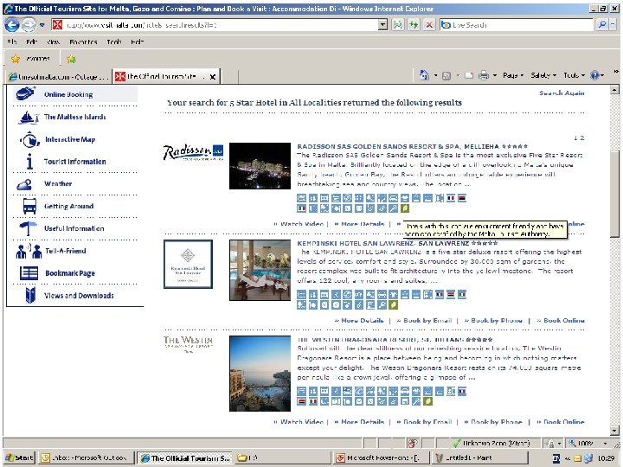
Task: Click the sailboat Maltese Islands icon
Action: coord(28,117)
